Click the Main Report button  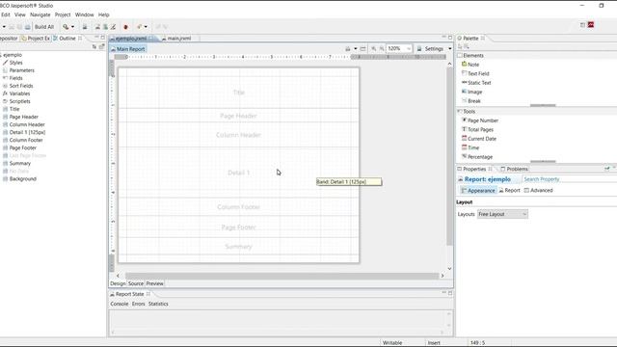coord(128,49)
